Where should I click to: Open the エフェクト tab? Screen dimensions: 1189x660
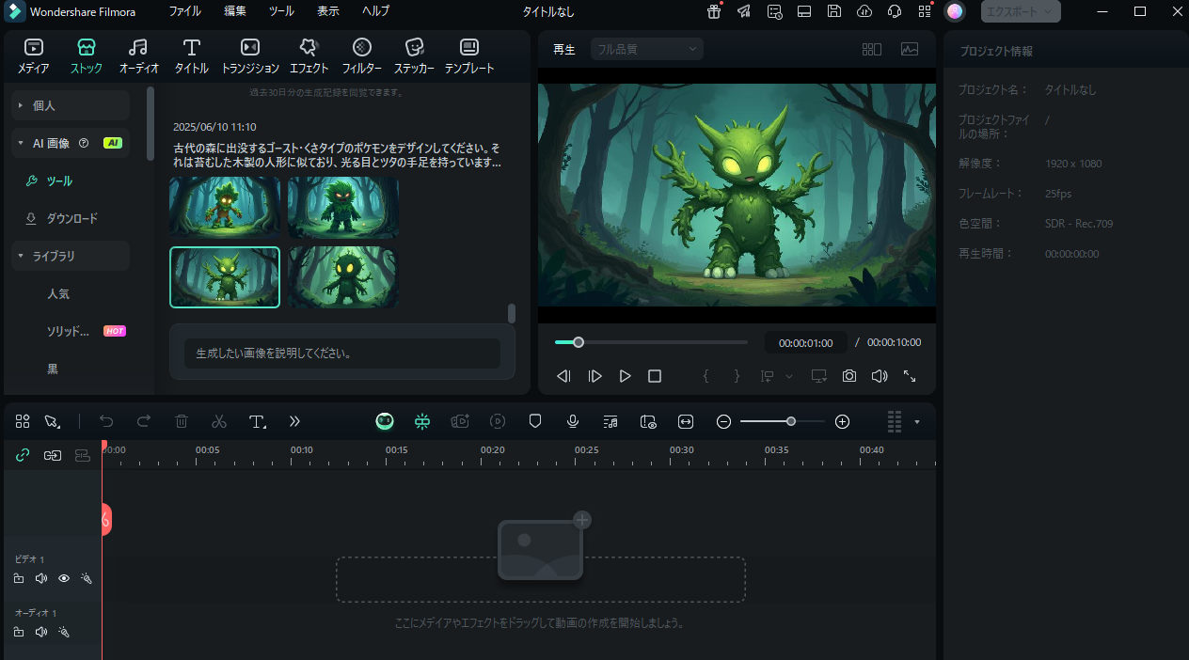coord(309,56)
